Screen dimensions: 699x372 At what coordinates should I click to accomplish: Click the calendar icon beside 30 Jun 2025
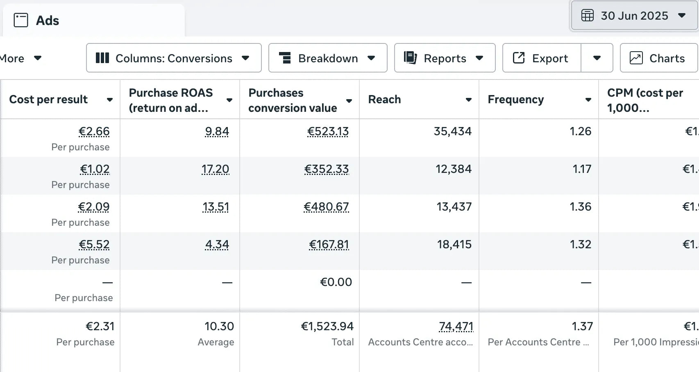(x=587, y=16)
